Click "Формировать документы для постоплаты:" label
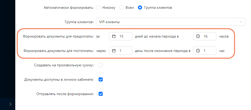Screen dimensions: 251x110 [59, 51]
